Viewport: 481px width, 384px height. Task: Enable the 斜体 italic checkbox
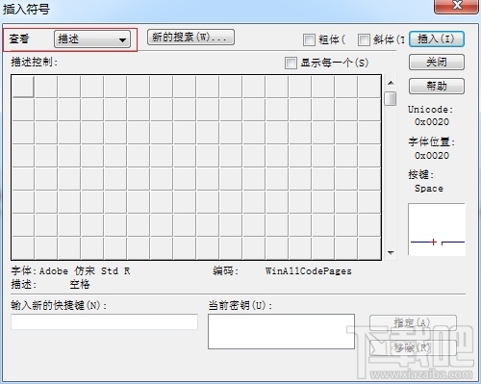(x=364, y=40)
